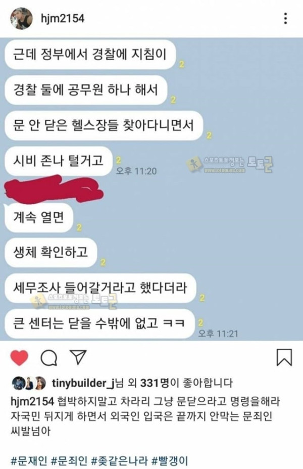Click liker avatars beside tinybuilder_j
The image size is (303, 469).
[x=29, y=383]
